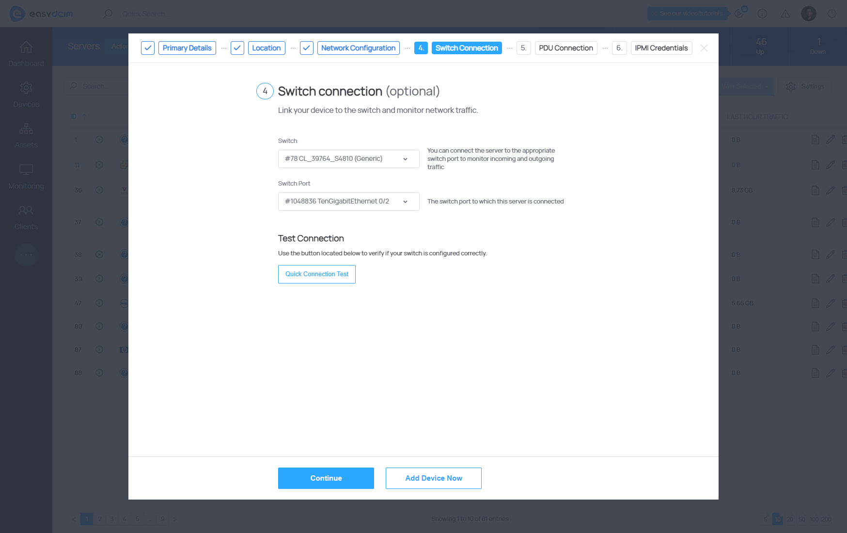The image size is (847, 533).
Task: Go to Primary Details step
Action: coord(187,48)
